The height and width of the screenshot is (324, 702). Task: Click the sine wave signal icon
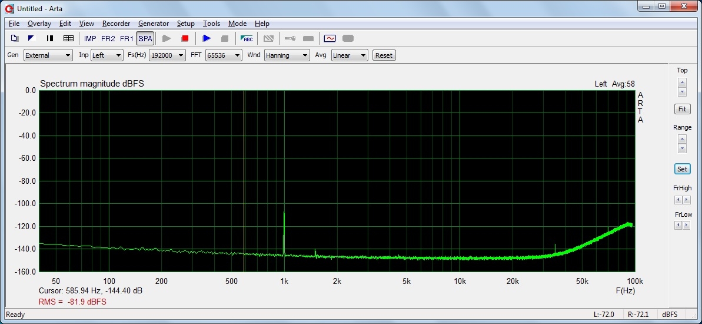(330, 38)
